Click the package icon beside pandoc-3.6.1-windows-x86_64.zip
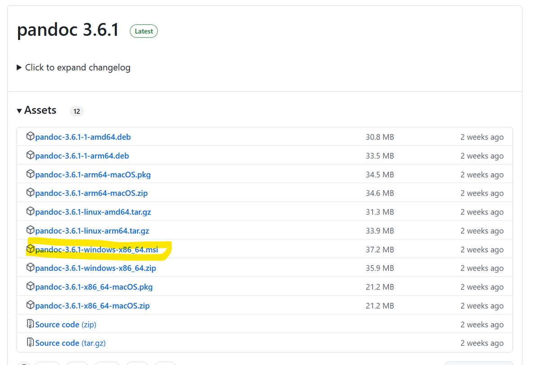540x365 pixels. [30, 268]
